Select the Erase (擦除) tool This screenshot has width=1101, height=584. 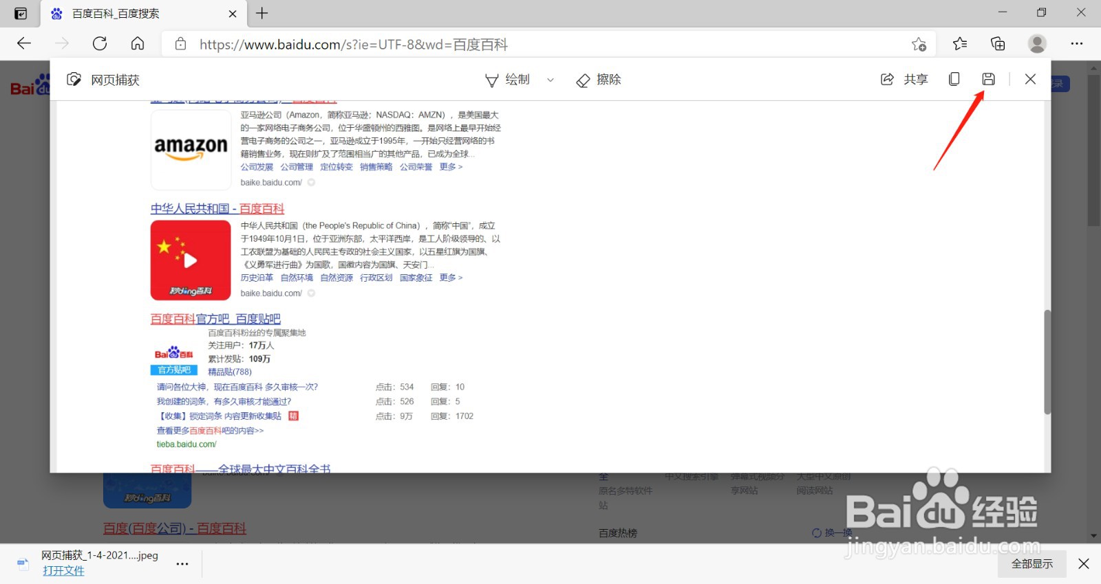599,80
